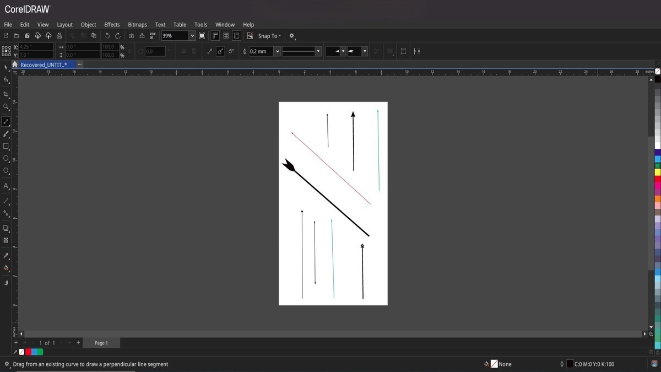Select the Text tool

(6, 186)
